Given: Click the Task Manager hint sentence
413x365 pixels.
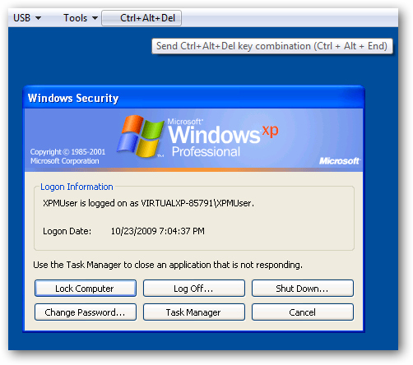Looking at the screenshot, I should 168,265.
